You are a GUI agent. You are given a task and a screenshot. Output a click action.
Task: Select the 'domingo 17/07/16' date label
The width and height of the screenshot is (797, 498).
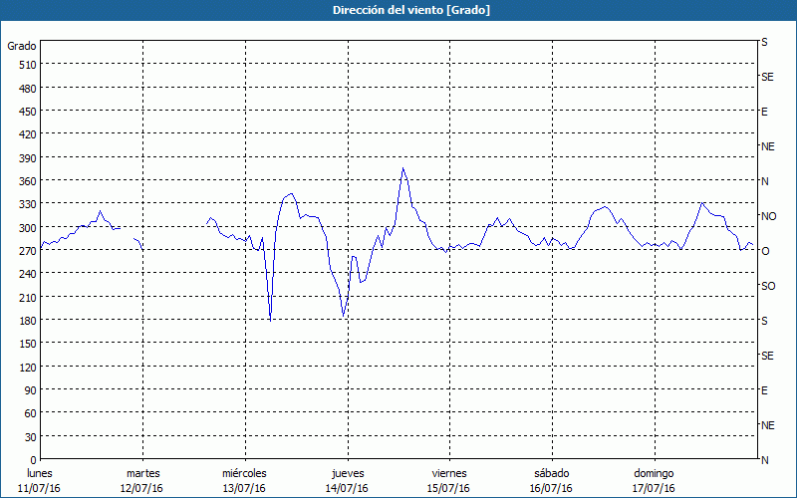coord(654,480)
